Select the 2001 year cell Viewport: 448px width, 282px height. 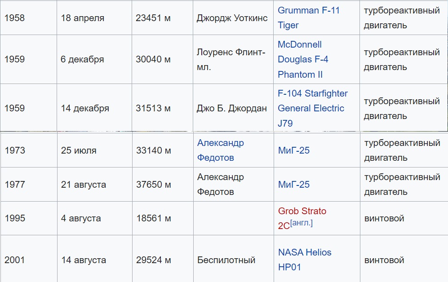click(29, 260)
